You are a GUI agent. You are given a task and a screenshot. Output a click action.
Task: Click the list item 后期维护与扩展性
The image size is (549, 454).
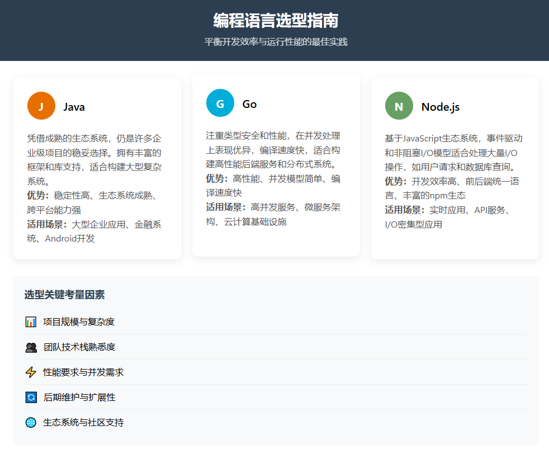(276, 398)
